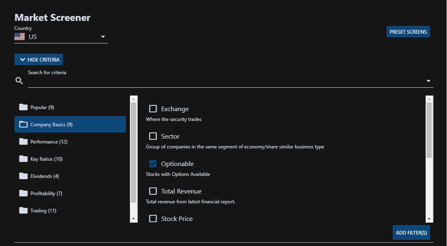Click the Key Ratios folder icon
The width and height of the screenshot is (447, 246).
23,159
